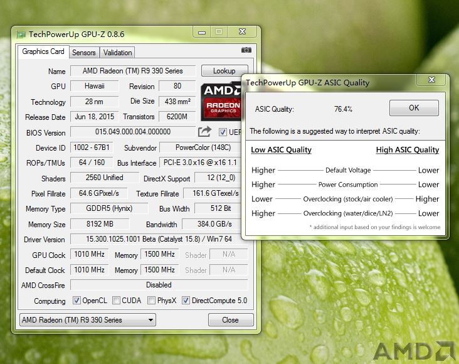This screenshot has height=364, width=459.
Task: Click Overclocking (stock/air cooler) label
Action: click(x=348, y=199)
